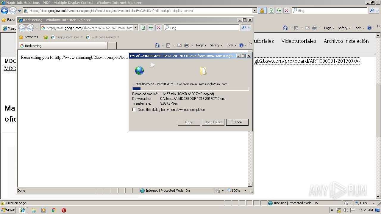The width and height of the screenshot is (381, 214).
Task: Click search magnifier button in main window
Action: 372,11
